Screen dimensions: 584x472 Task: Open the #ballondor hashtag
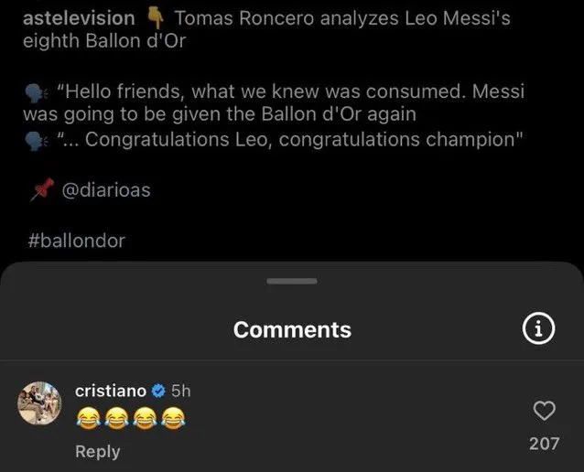pos(77,241)
